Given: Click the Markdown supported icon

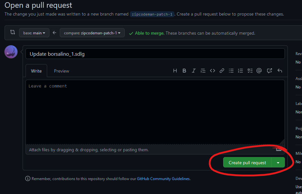Looking at the screenshot, I should click(279, 149).
